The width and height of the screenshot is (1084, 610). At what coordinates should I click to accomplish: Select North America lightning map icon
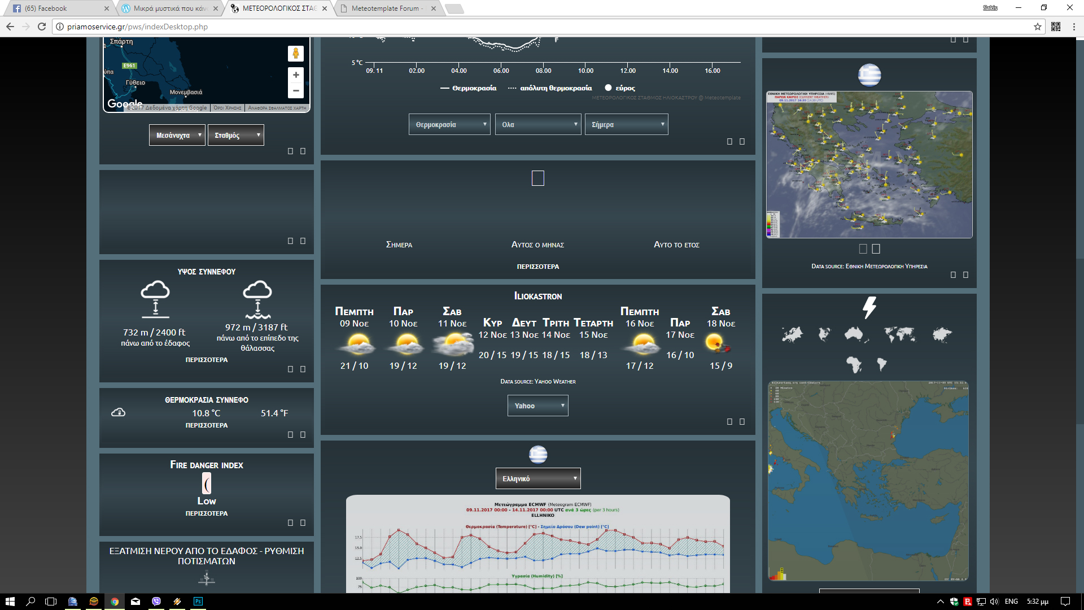pyautogui.click(x=824, y=334)
